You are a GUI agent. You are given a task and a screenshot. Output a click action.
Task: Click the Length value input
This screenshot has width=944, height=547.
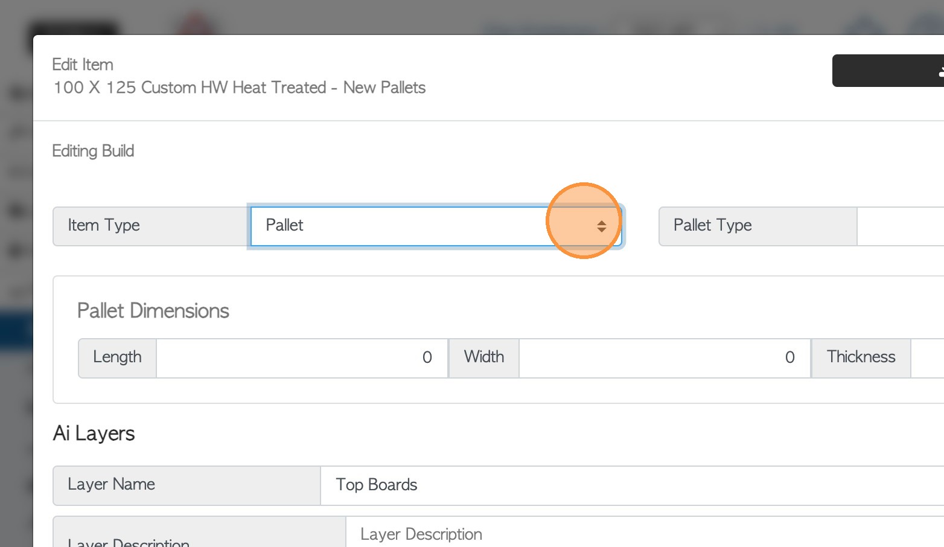[x=302, y=358]
